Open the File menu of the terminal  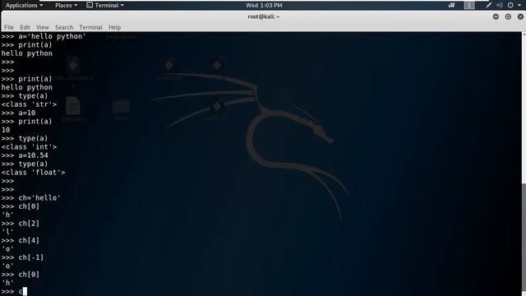[9, 27]
